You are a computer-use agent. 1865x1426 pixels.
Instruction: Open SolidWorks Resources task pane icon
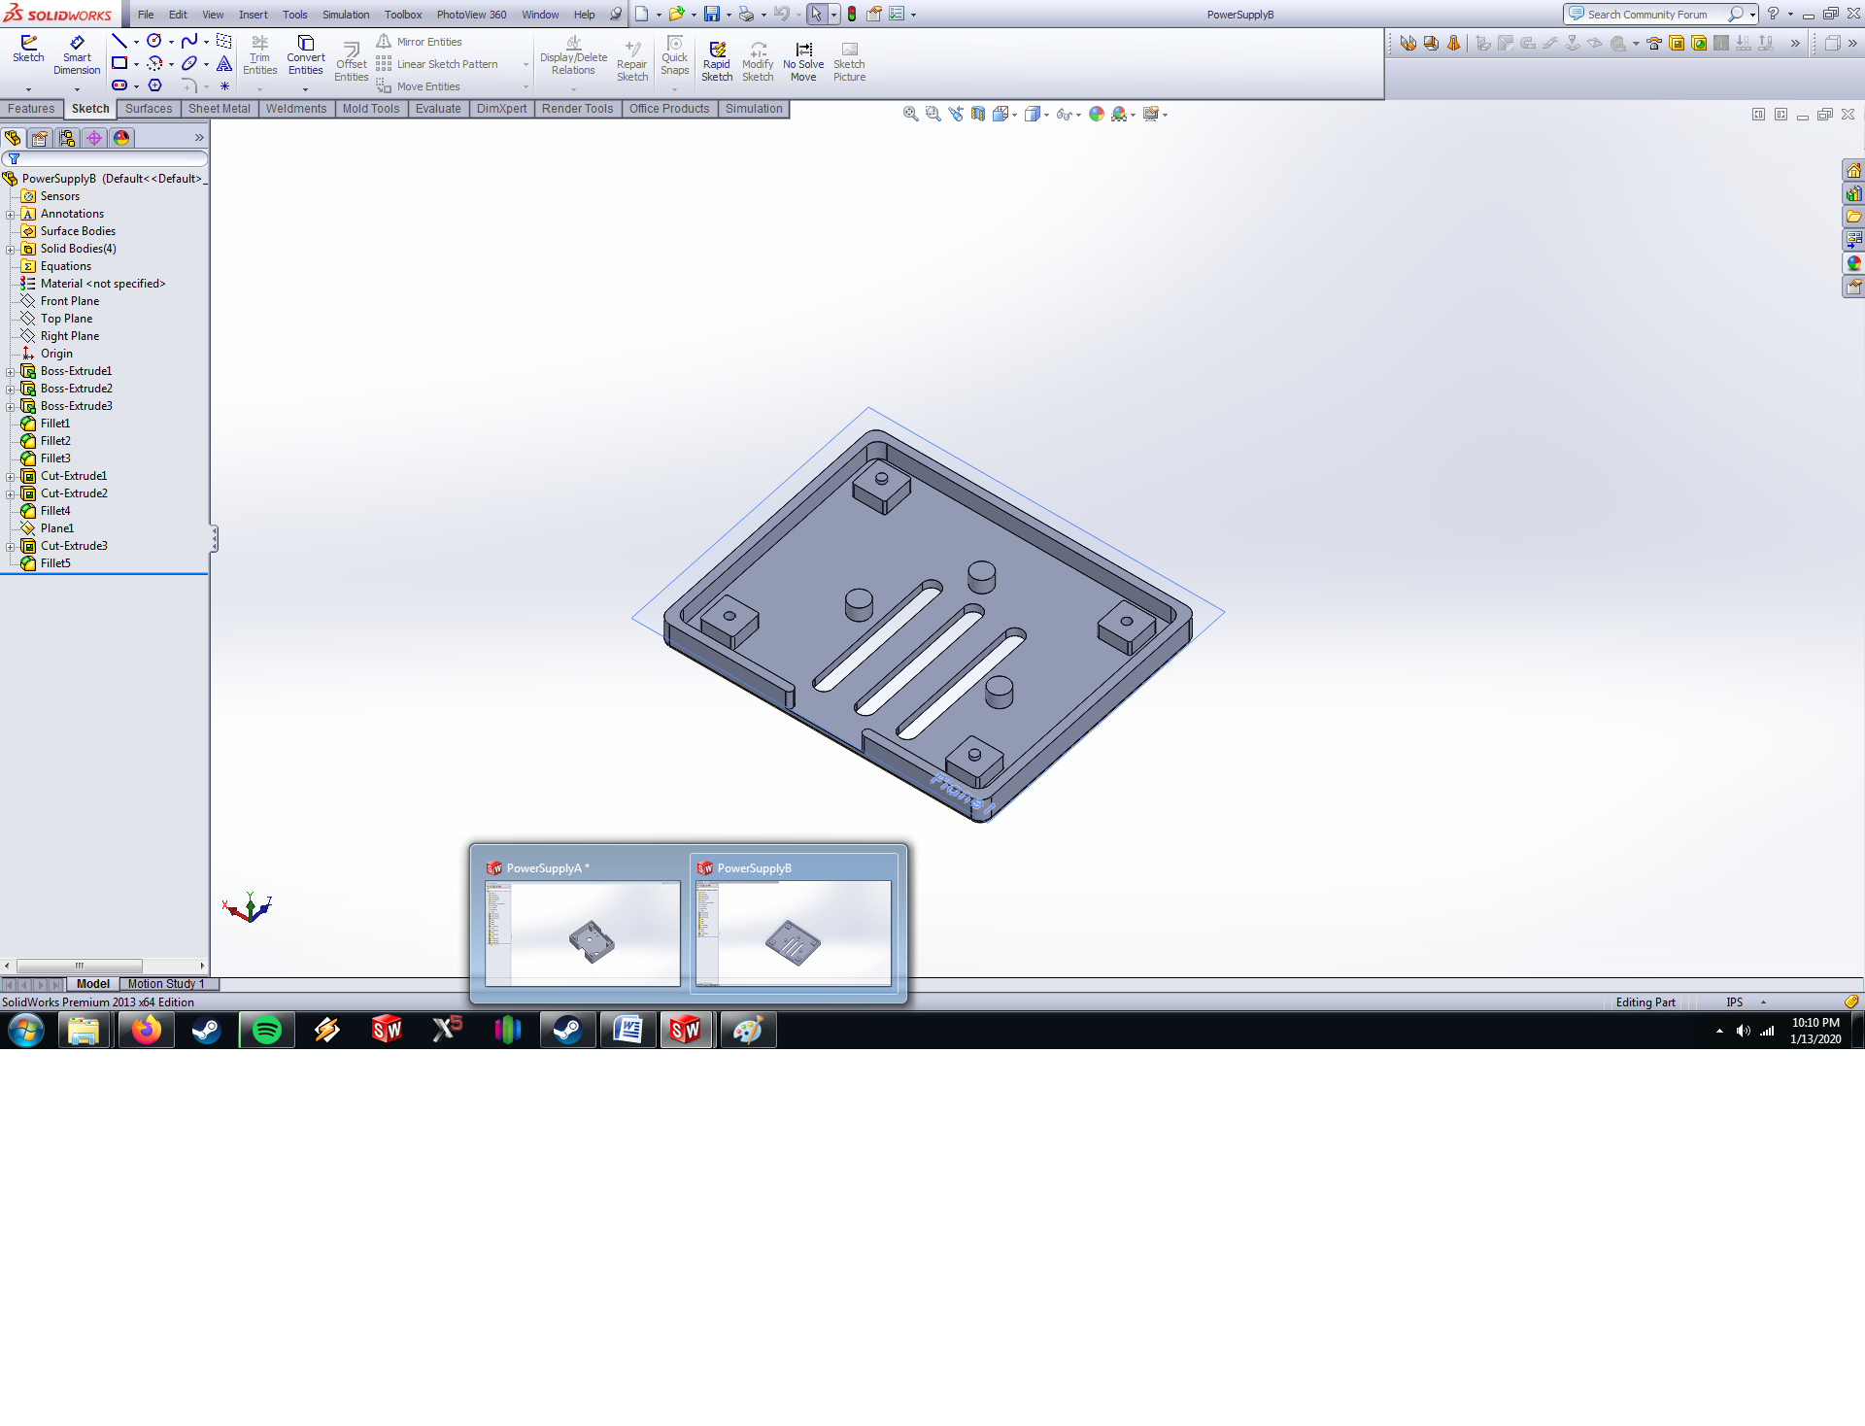[x=1853, y=171]
